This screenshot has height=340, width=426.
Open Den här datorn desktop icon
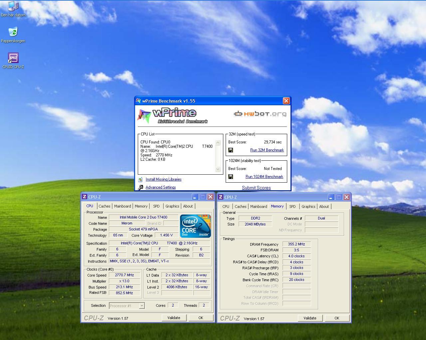(13, 9)
